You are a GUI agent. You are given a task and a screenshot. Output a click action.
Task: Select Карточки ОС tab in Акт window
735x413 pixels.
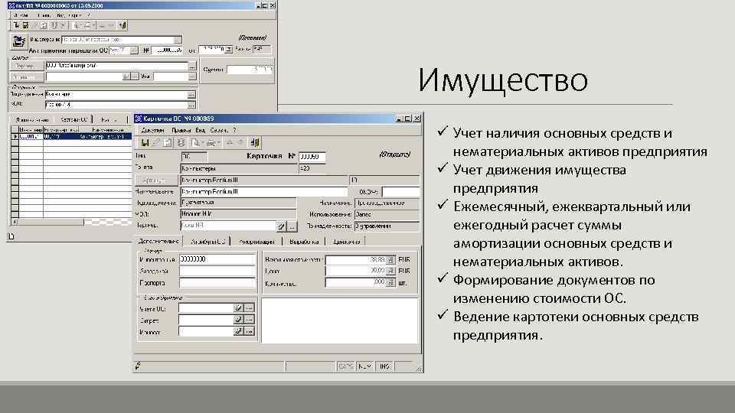pyautogui.click(x=73, y=119)
